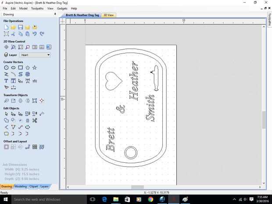The image size is (272, 204).
Task: Expand the Toolpaths side tab
Action: coord(269,19)
